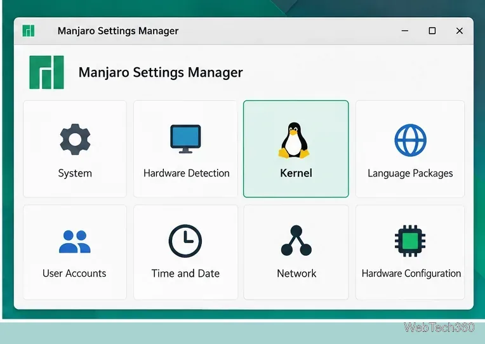Open Time and Date clock icon
Viewport: 485px width, 344px height.
[x=185, y=241]
